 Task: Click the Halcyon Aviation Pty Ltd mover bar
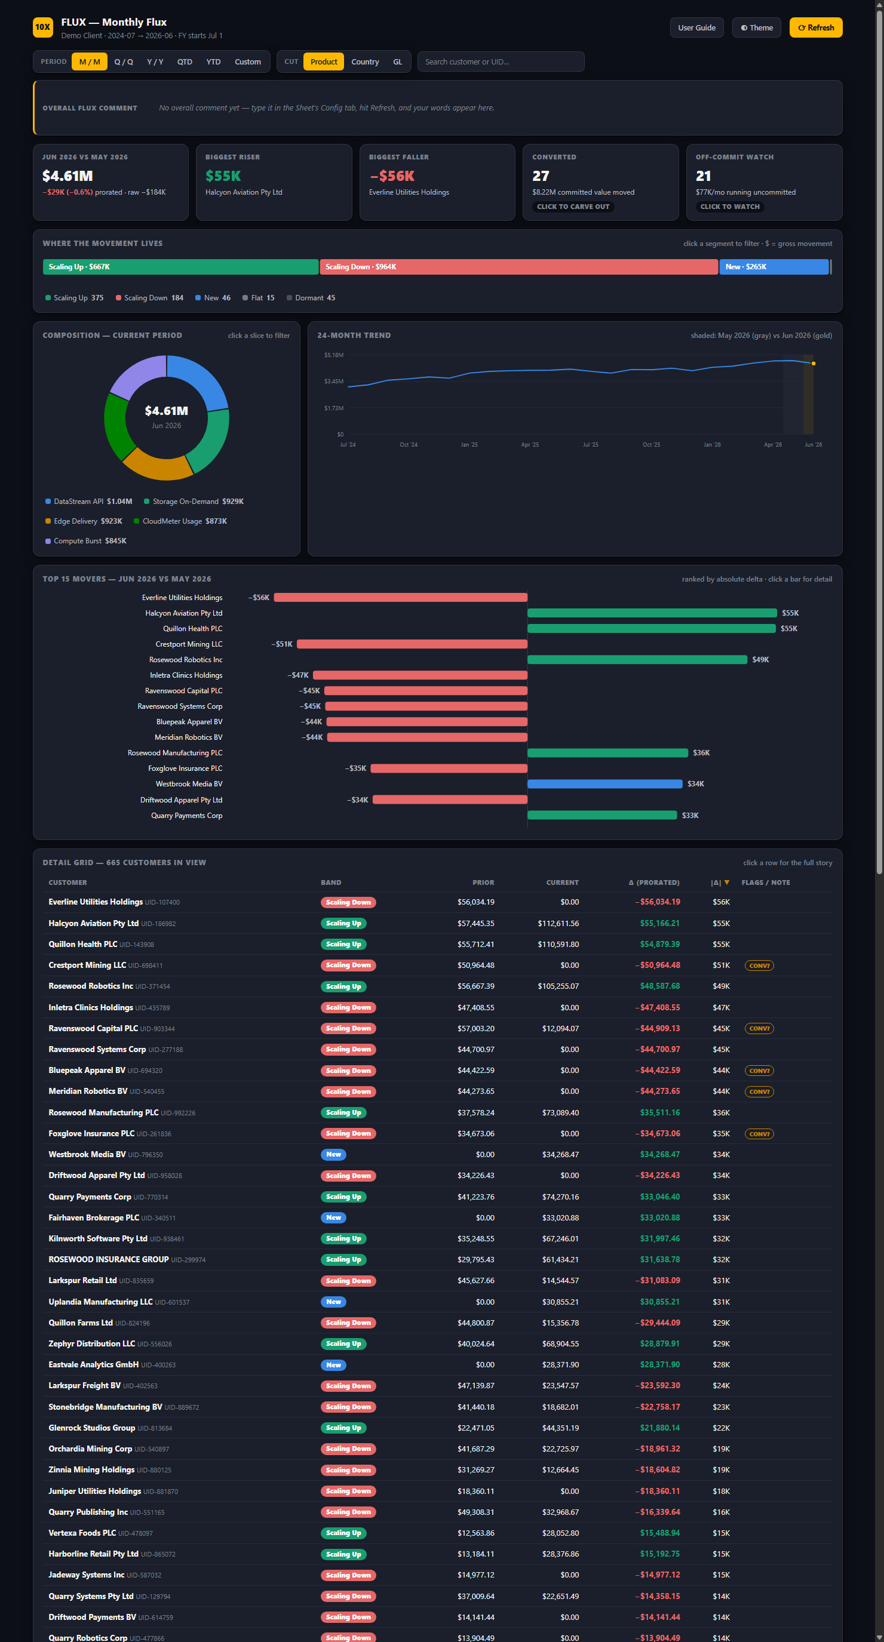(x=652, y=613)
